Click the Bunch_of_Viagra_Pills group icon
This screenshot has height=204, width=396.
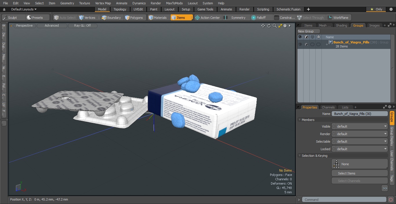click(330, 42)
